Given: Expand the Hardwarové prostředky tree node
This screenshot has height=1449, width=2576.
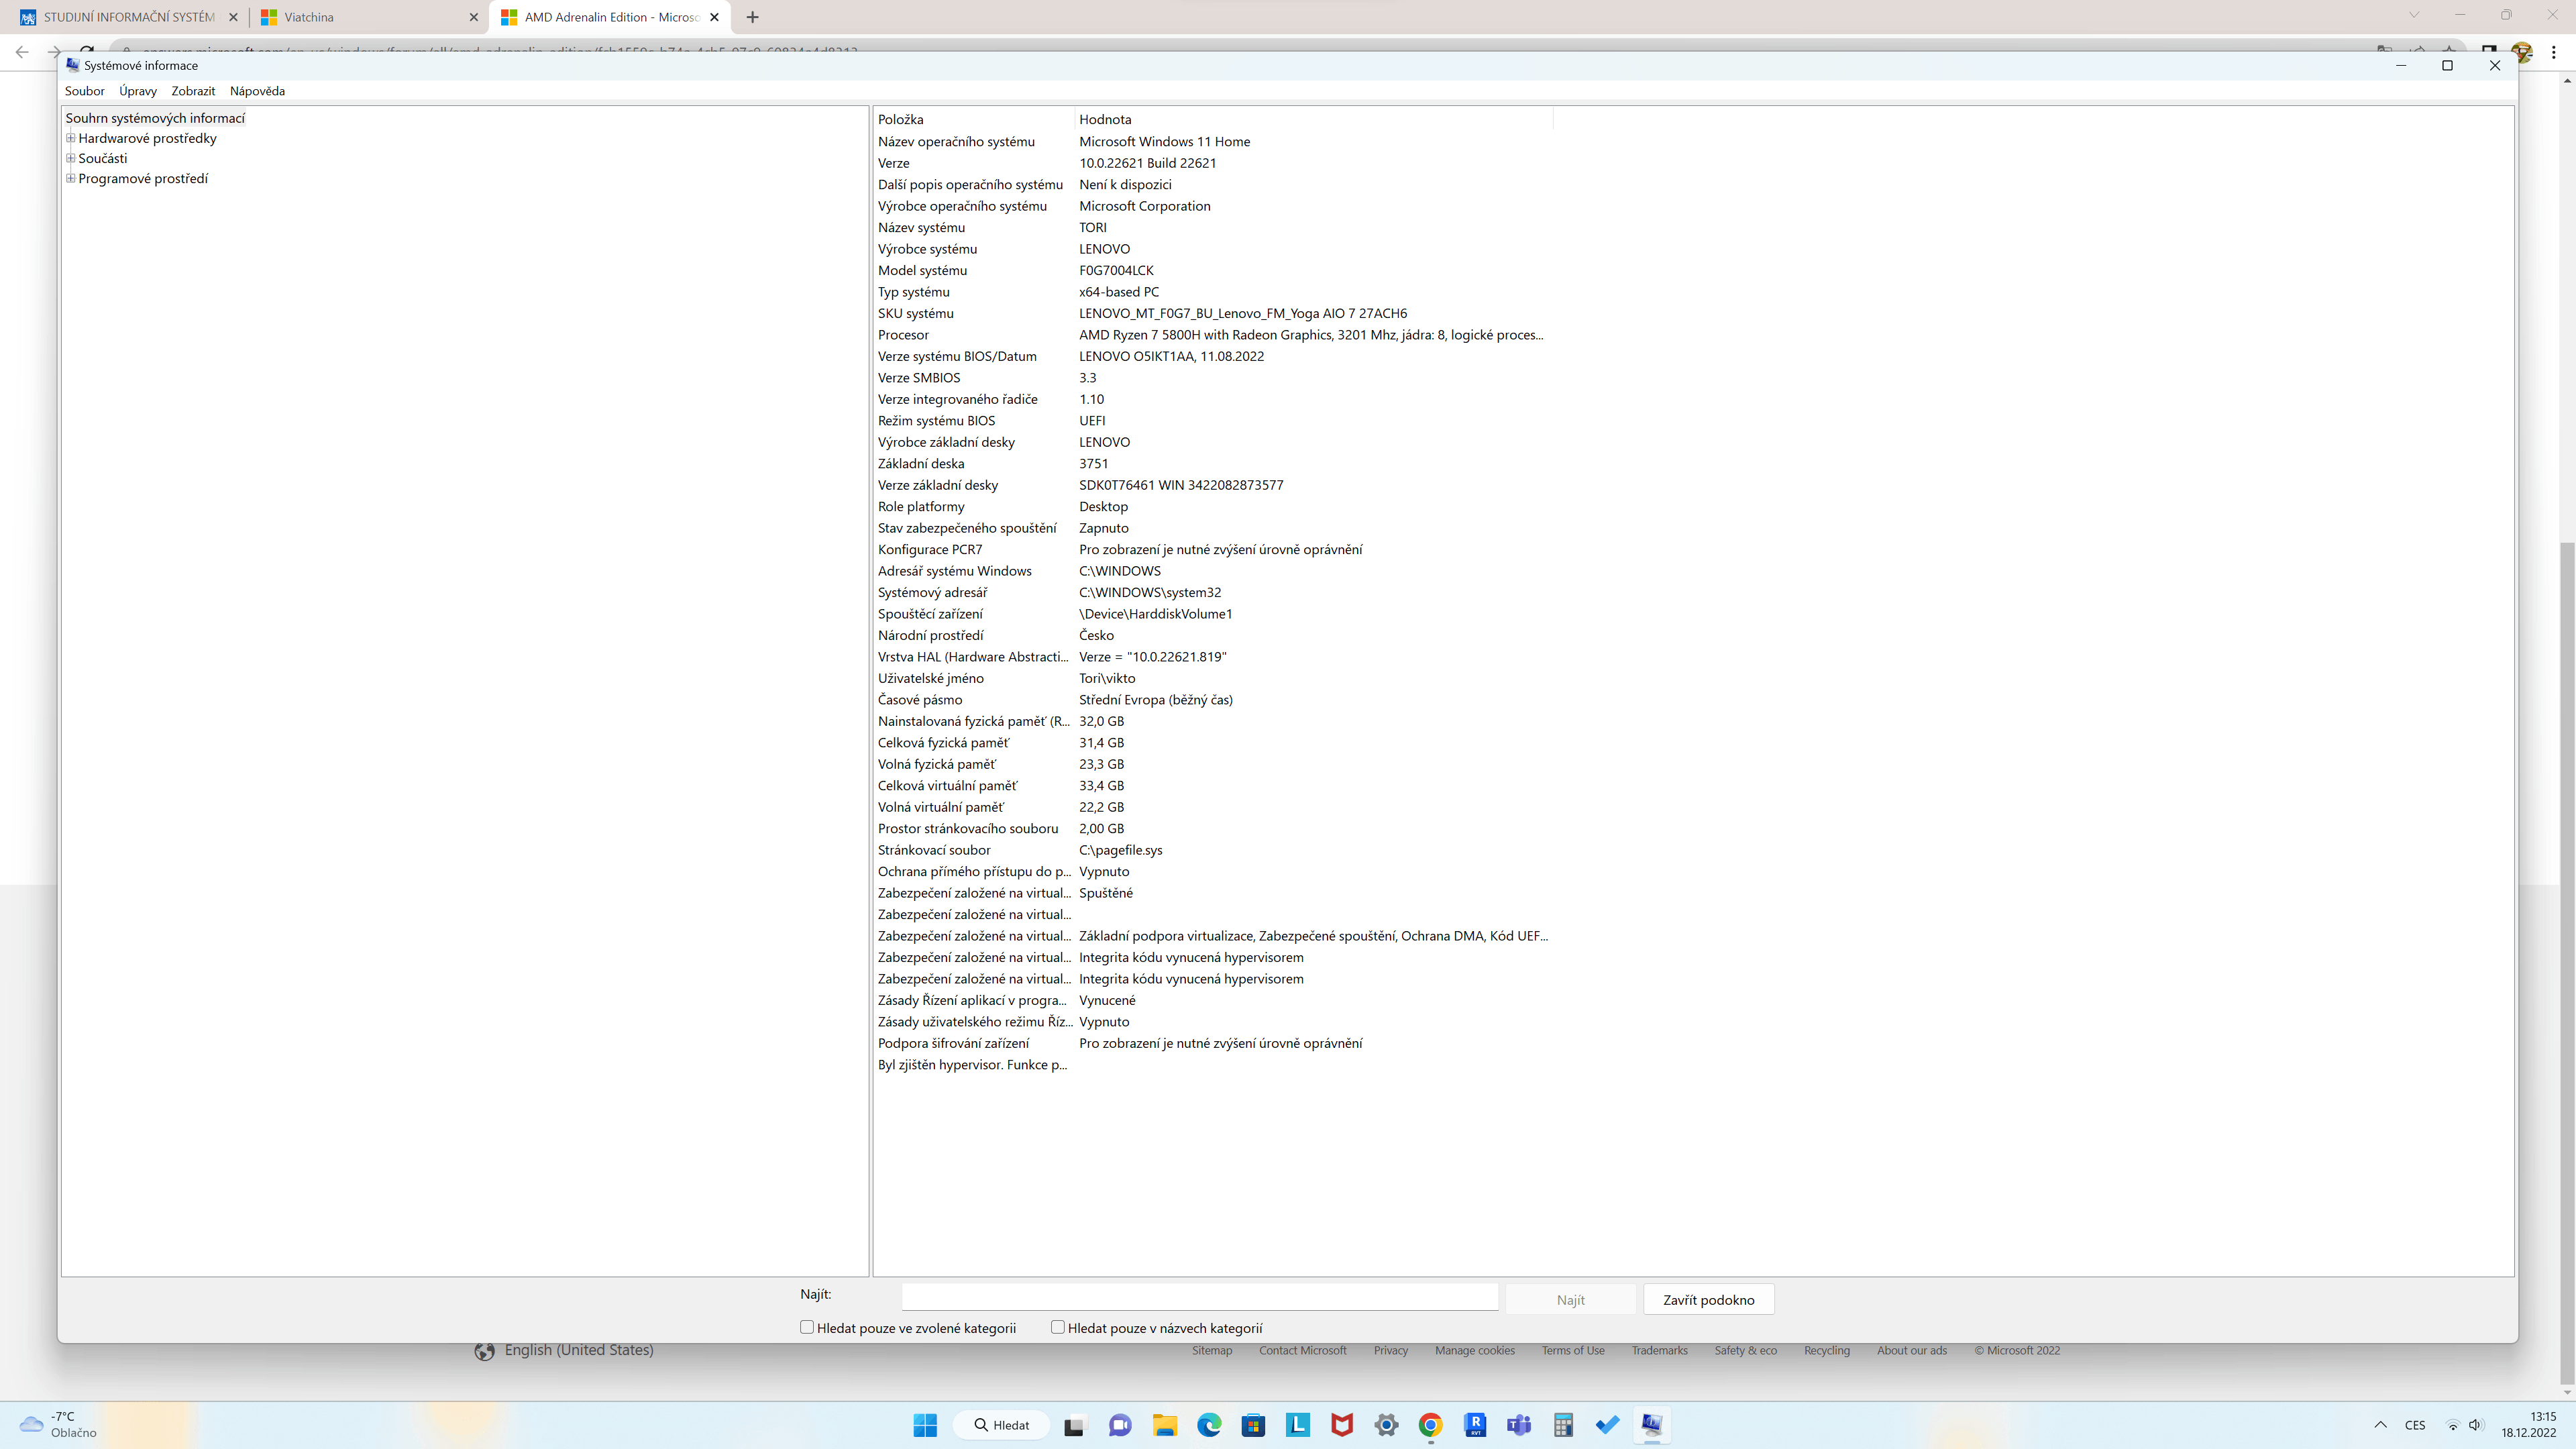Looking at the screenshot, I should coord(71,138).
